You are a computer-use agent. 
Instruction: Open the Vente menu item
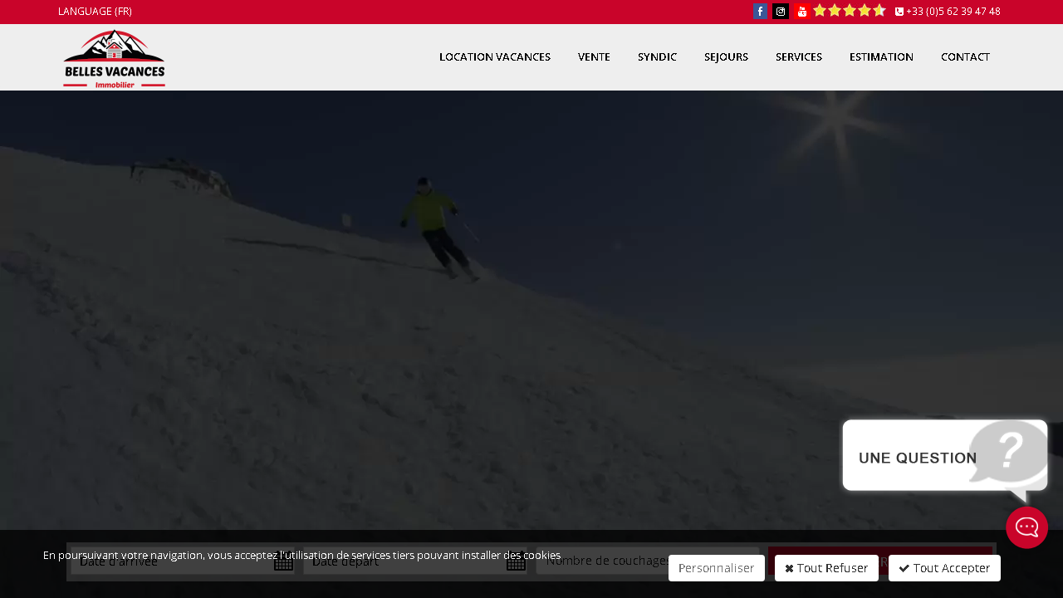pyautogui.click(x=594, y=57)
